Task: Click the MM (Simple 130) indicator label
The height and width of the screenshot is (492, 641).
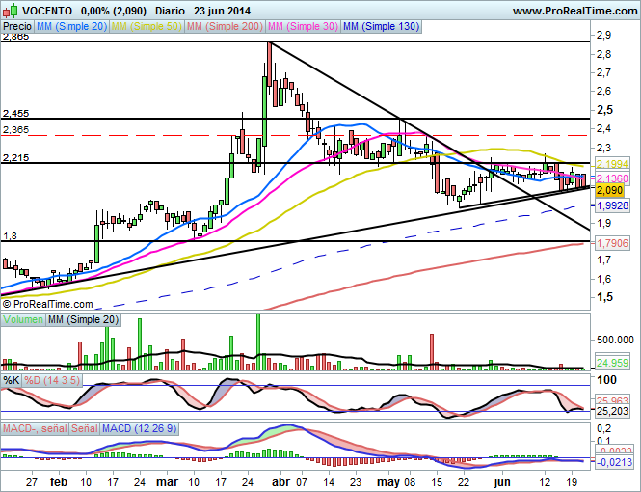Action: pyautogui.click(x=382, y=27)
